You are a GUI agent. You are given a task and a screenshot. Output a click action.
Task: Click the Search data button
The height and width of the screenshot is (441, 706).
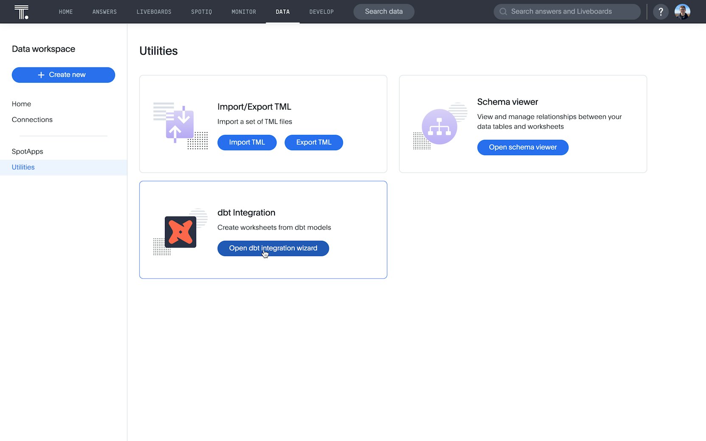pos(383,11)
